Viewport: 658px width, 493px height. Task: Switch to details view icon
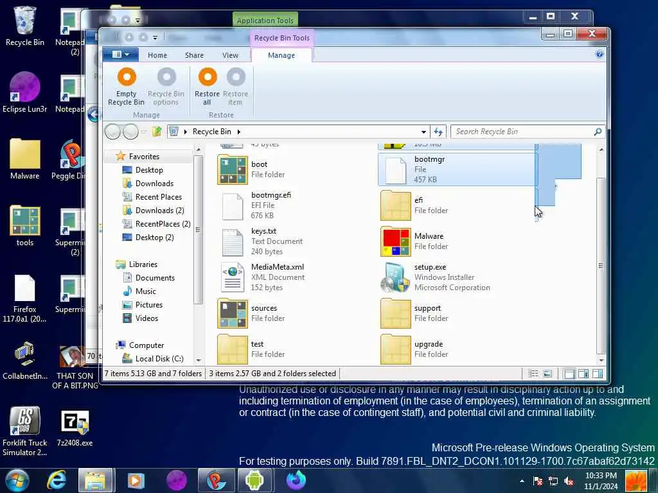pyautogui.click(x=533, y=374)
